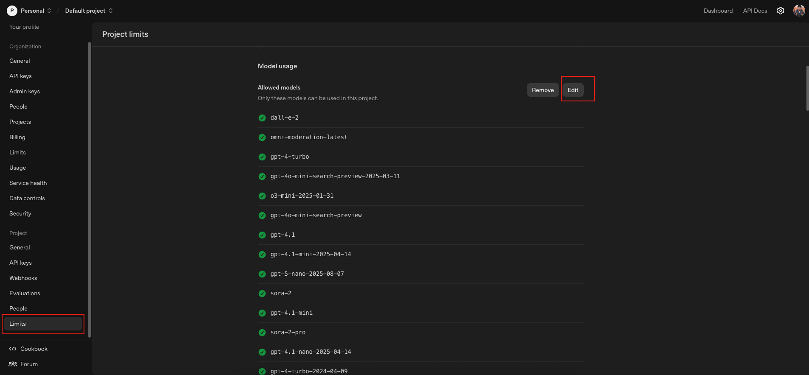Open Cookbook with the code icon

click(13, 349)
